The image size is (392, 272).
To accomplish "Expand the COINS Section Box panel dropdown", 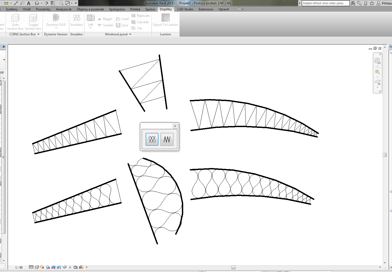I will point(38,34).
